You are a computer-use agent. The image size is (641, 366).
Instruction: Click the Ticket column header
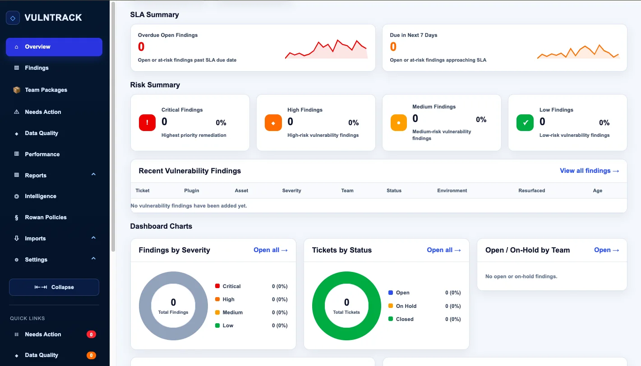(x=143, y=190)
